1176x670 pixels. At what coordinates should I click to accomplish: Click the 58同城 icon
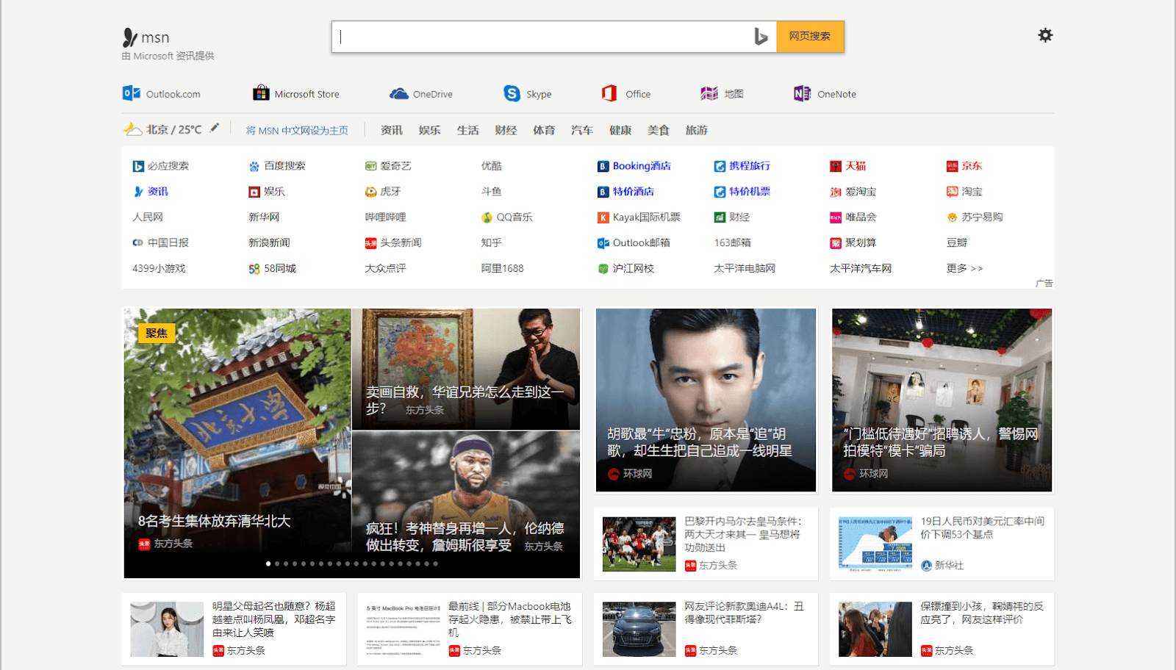point(254,269)
